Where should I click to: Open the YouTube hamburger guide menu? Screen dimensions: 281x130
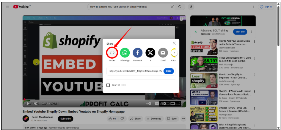[7, 7]
